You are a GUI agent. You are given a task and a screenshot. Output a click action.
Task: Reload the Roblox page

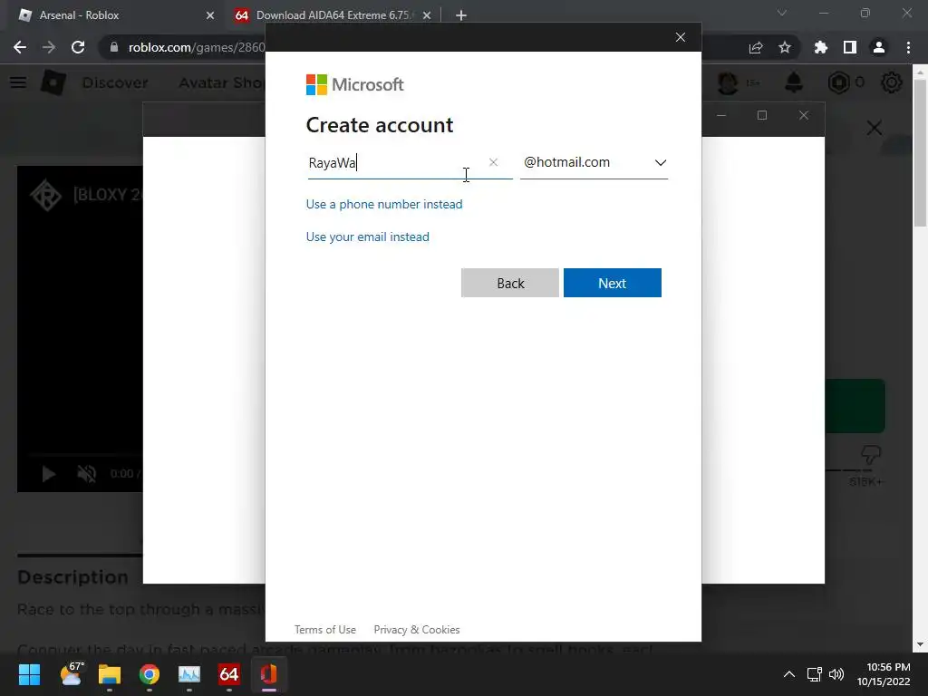pos(78,47)
